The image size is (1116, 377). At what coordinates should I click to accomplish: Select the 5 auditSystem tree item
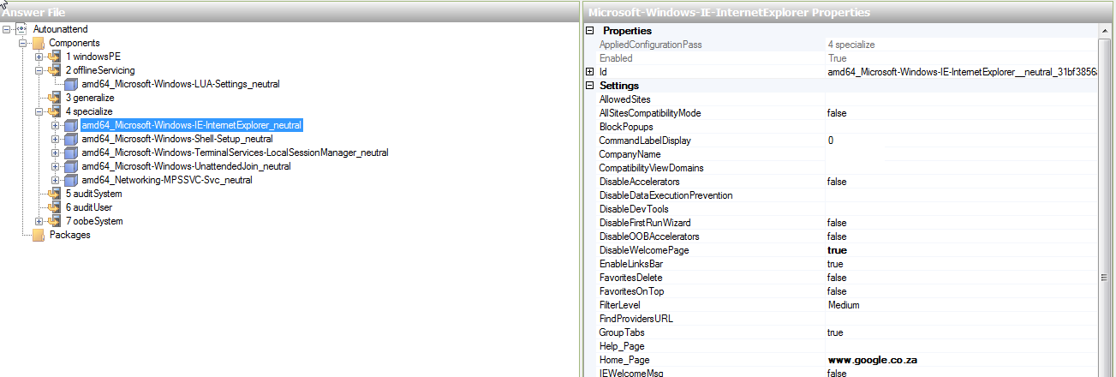click(x=93, y=194)
